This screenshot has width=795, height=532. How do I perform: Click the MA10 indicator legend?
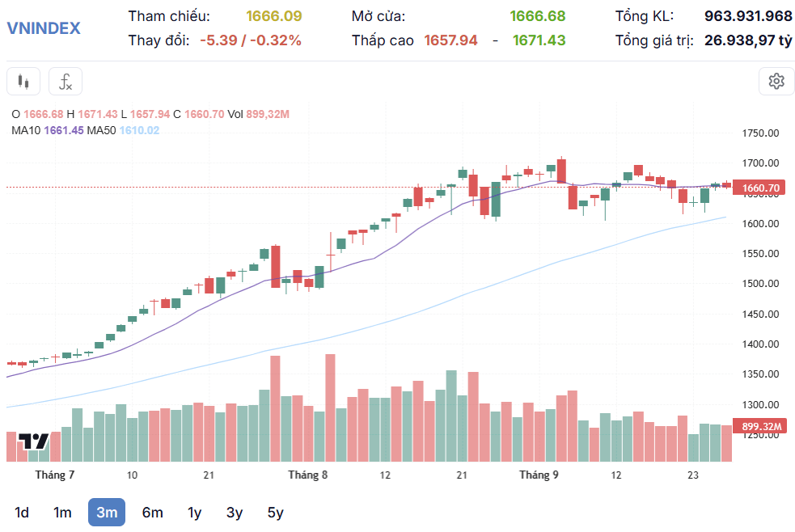pos(47,130)
